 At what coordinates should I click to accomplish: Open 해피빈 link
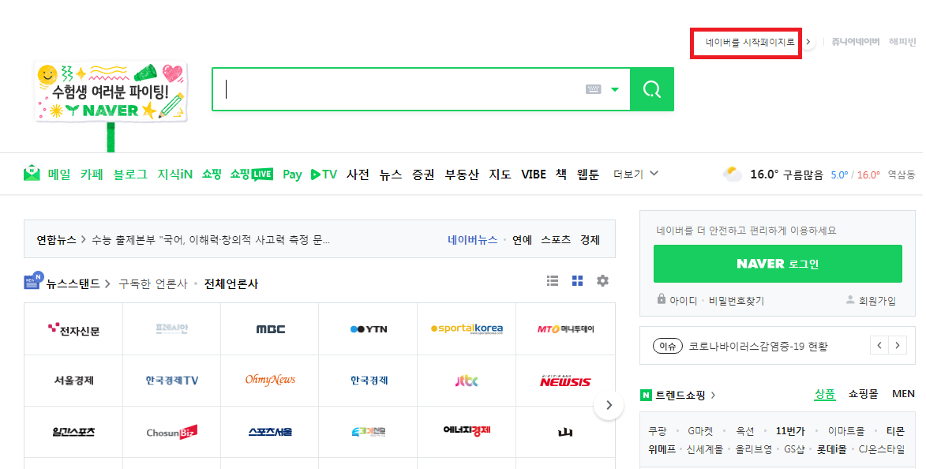902,42
